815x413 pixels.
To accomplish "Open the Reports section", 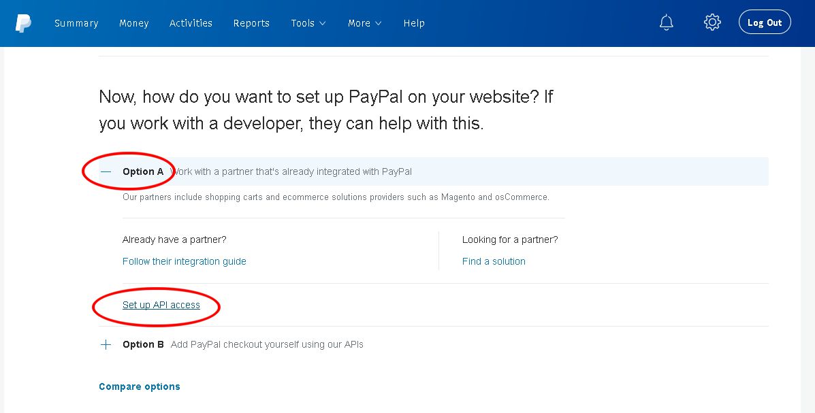I will [x=251, y=23].
